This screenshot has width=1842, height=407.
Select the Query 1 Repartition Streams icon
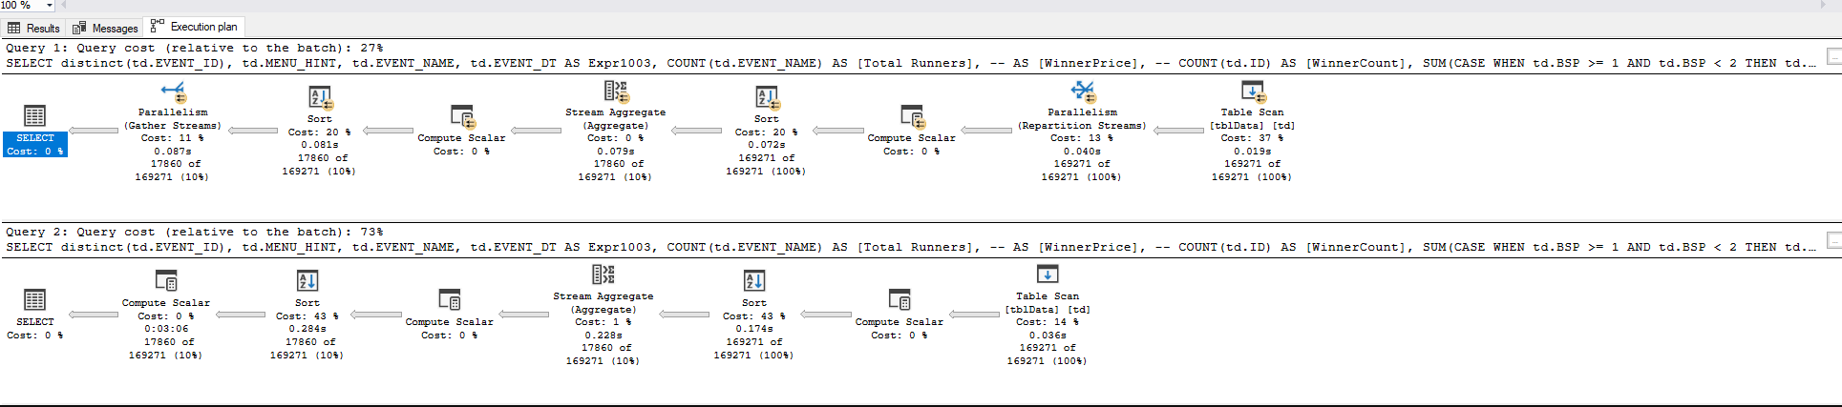[1082, 92]
